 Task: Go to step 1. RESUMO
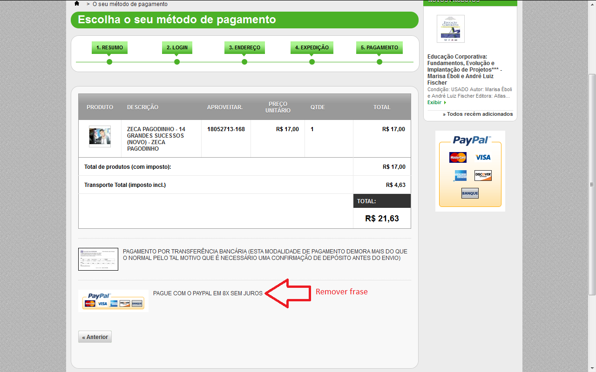point(109,47)
